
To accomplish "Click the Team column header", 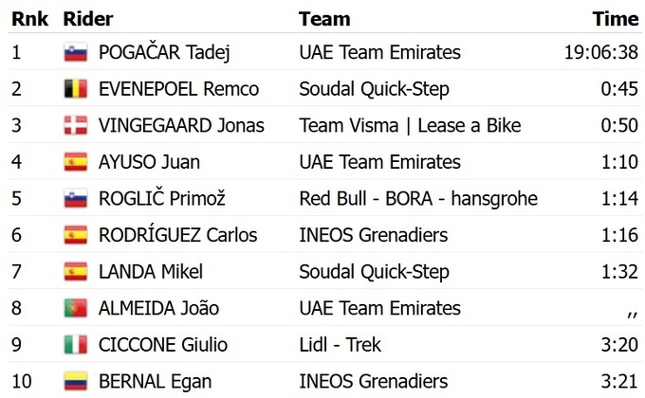I will (x=324, y=19).
